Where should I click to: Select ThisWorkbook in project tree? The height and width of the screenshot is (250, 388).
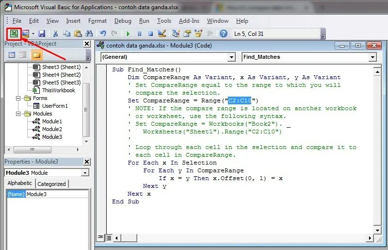coord(58,90)
